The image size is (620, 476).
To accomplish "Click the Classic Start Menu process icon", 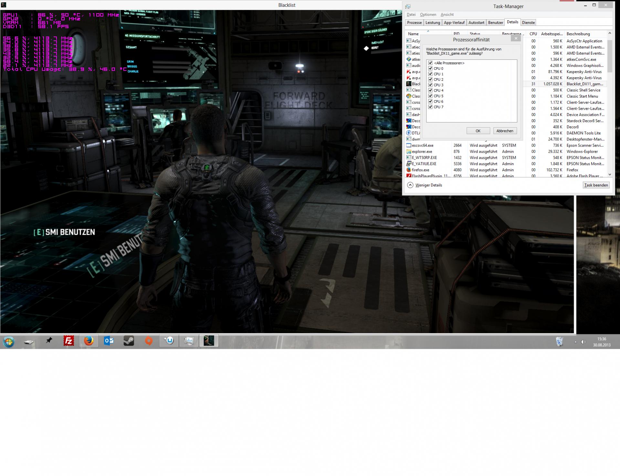I will [x=409, y=96].
